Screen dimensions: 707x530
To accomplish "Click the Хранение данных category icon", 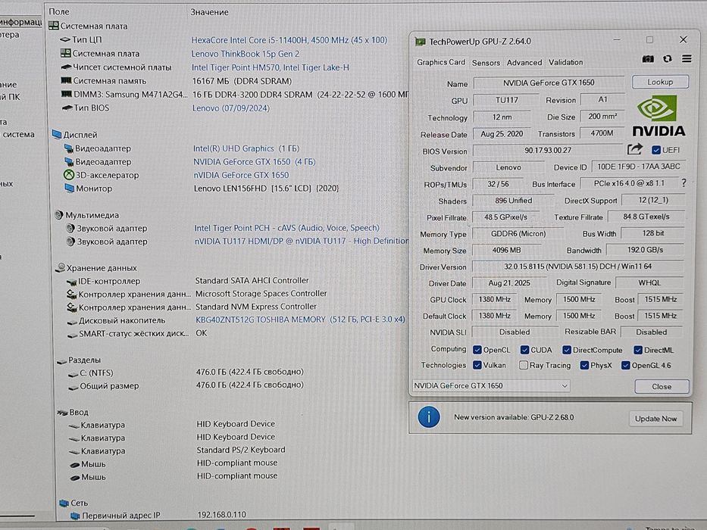I will 61,268.
